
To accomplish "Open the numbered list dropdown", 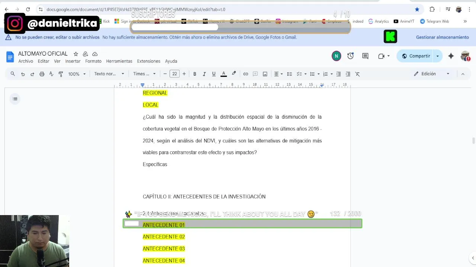I will tap(328, 74).
